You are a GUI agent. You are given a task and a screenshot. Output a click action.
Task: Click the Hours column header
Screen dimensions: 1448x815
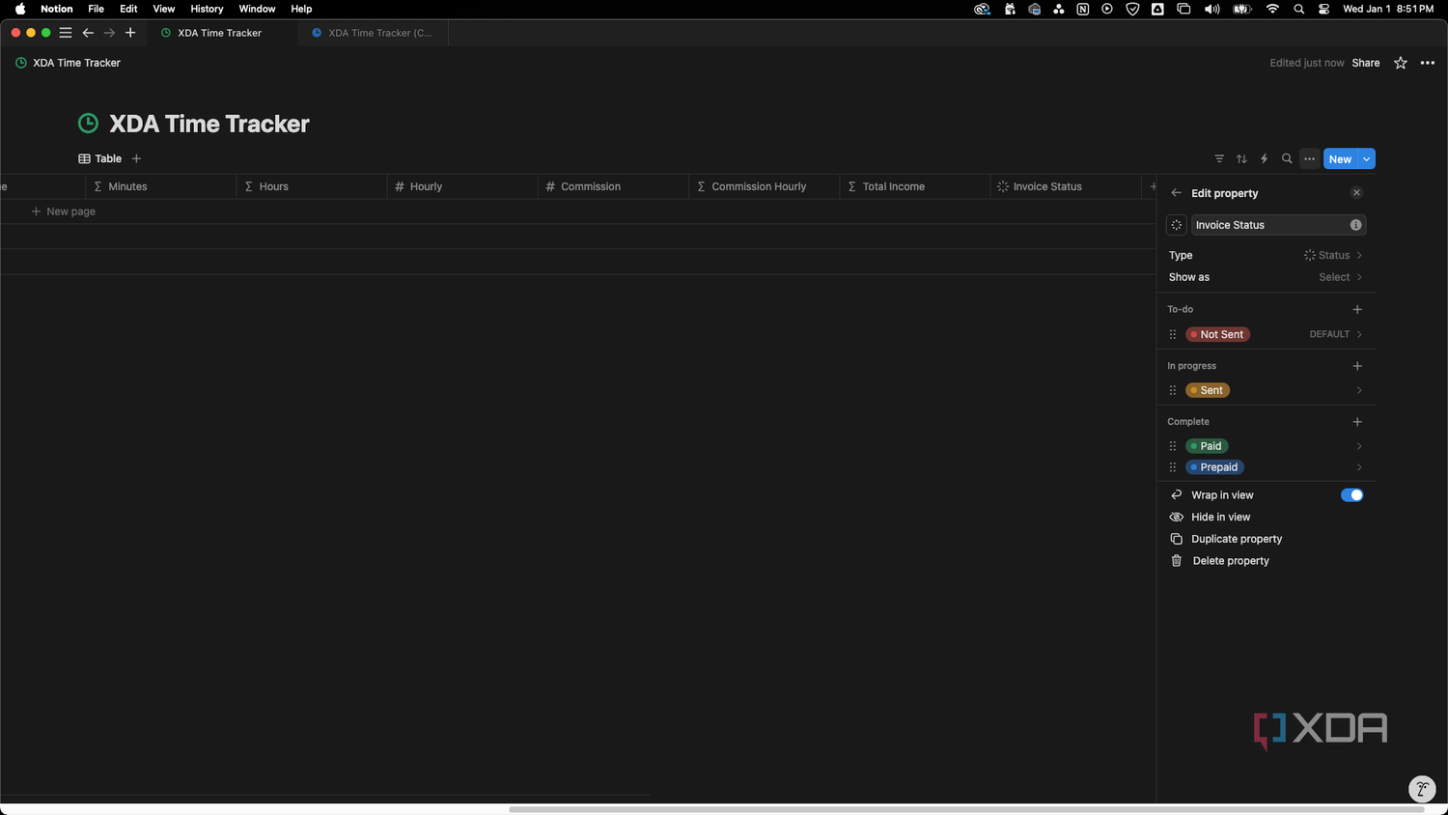[312, 186]
